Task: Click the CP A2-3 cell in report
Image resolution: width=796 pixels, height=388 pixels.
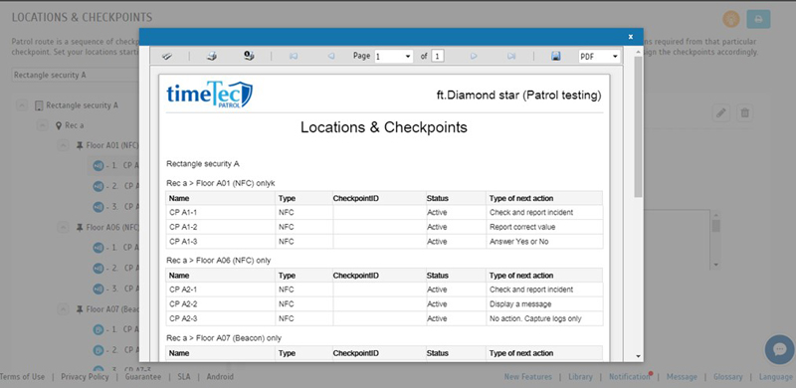Action: click(x=221, y=319)
